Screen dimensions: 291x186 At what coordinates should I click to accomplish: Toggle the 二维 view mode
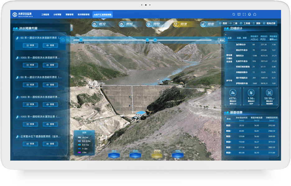click(x=233, y=23)
